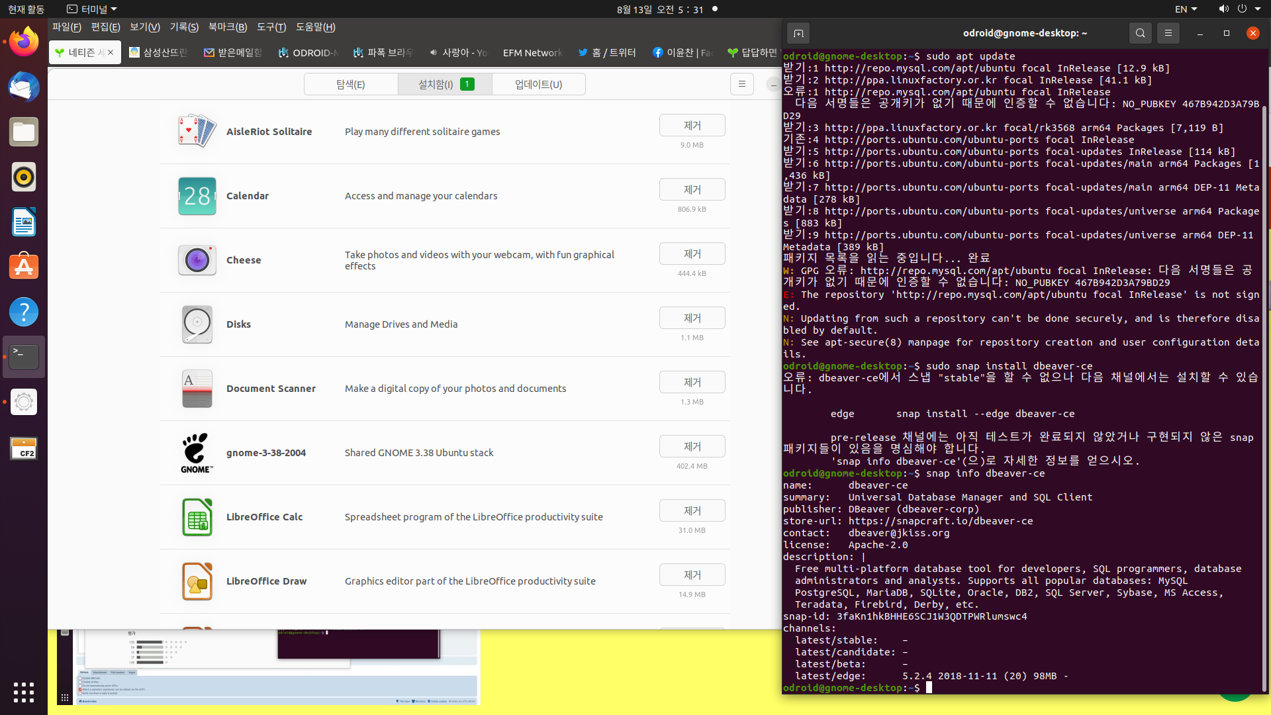1271x715 pixels.
Task: Remove Disks with its 제거 button
Action: [x=692, y=318]
